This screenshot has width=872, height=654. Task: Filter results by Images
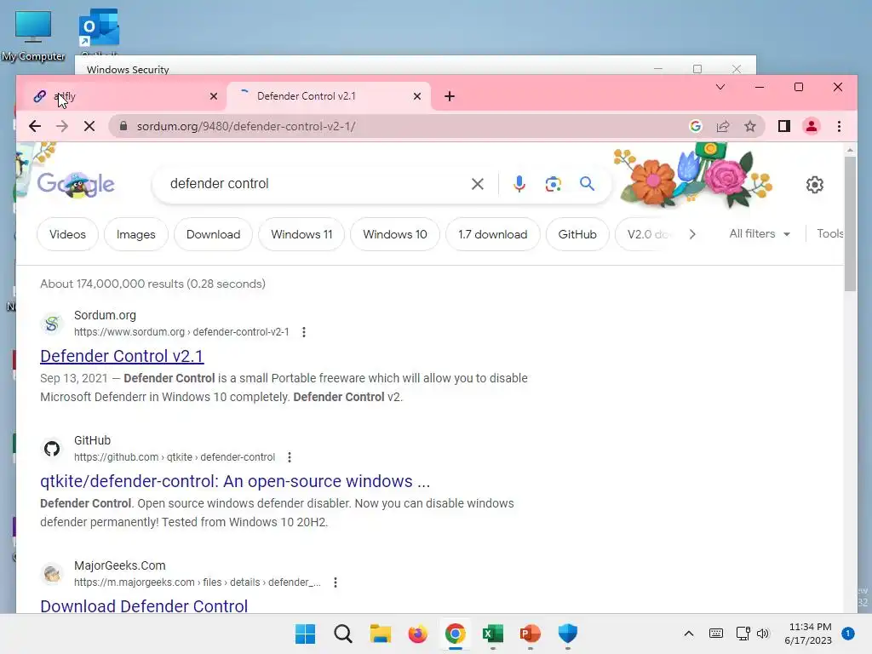(x=135, y=234)
